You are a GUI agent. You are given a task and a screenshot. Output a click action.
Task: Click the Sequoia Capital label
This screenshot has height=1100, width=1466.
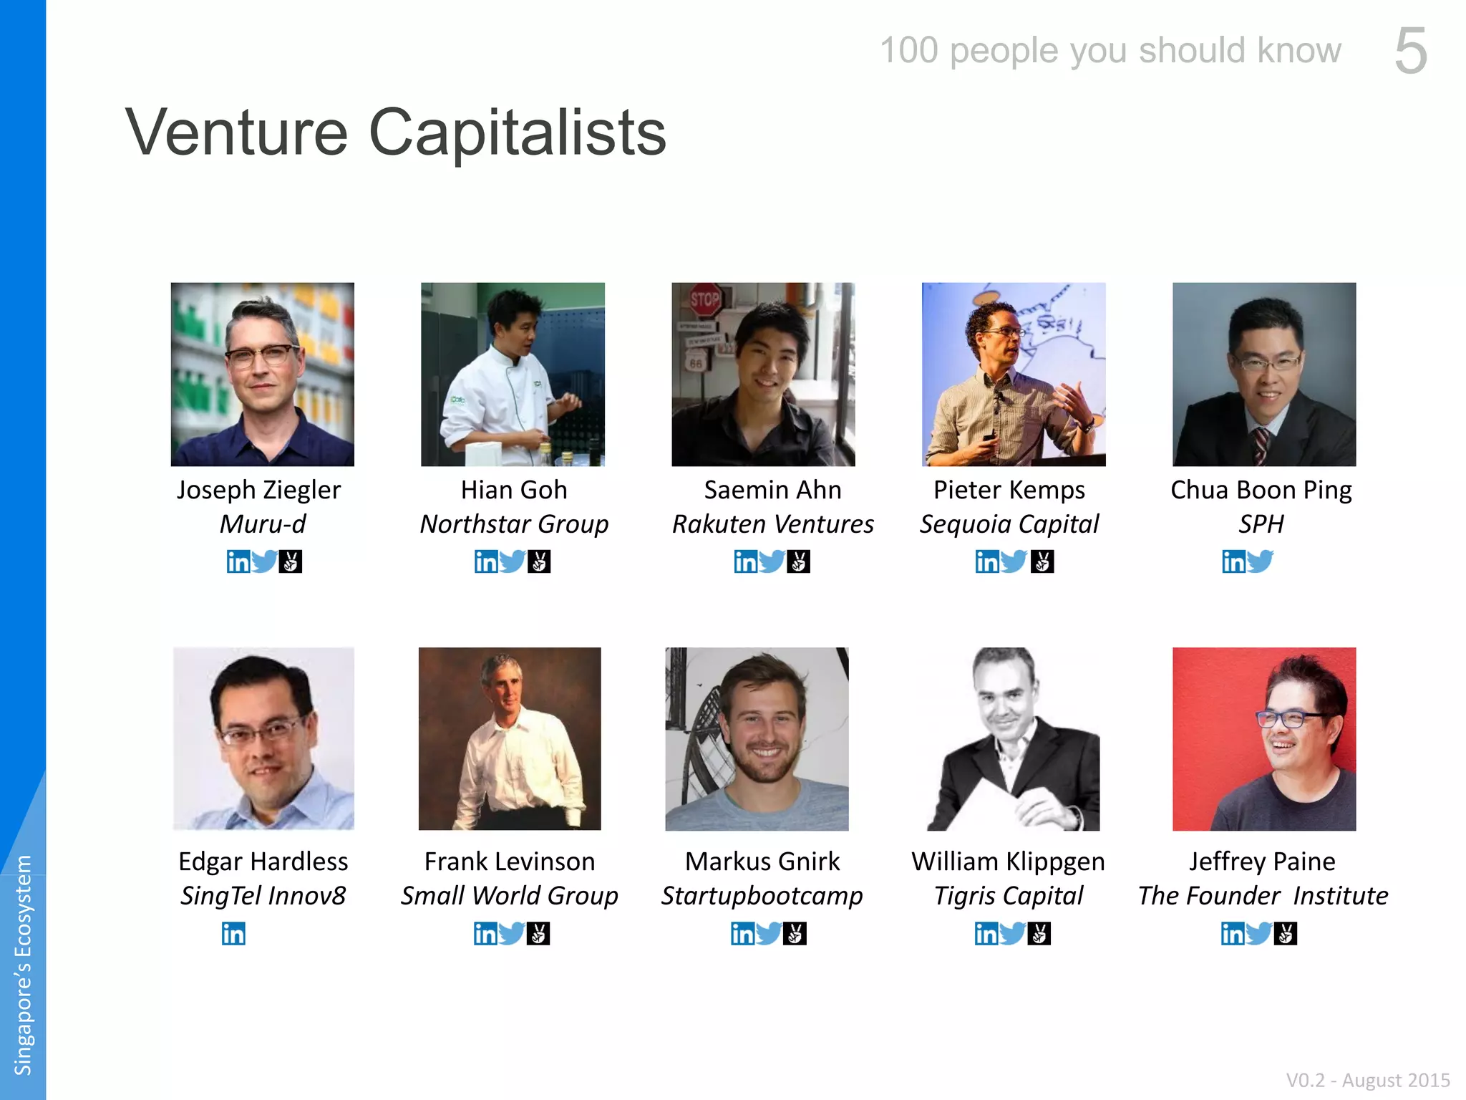click(1009, 524)
